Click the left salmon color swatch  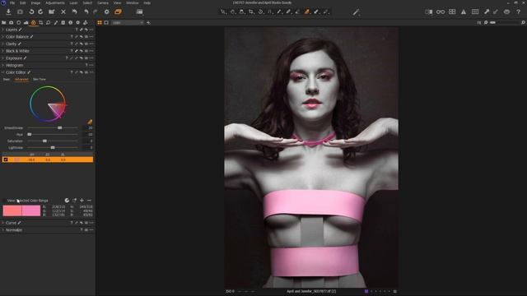tap(12, 210)
